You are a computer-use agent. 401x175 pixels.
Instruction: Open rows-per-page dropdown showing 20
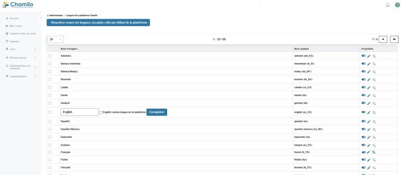(x=56, y=40)
